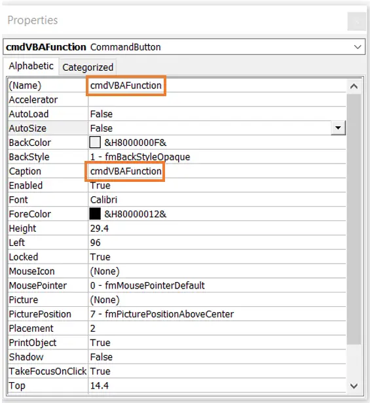Click the AutoSize property label

[x=28, y=128]
